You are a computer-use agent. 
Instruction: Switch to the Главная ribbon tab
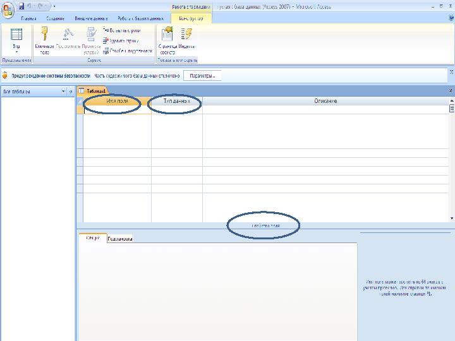pyautogui.click(x=28, y=18)
